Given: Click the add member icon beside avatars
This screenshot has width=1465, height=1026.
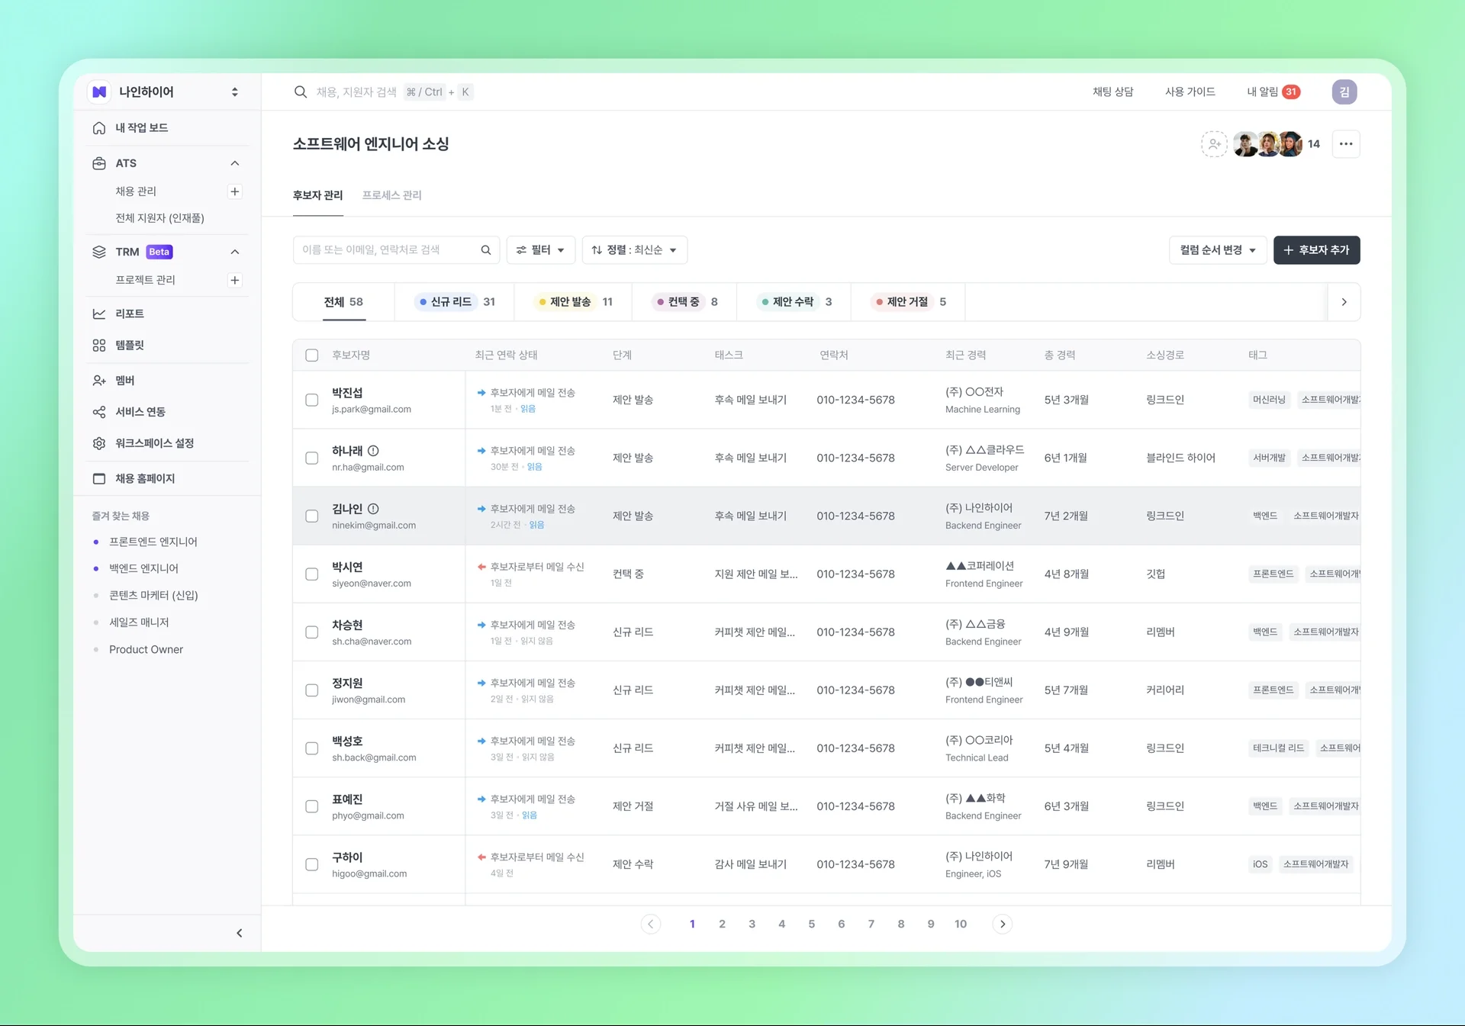Looking at the screenshot, I should pyautogui.click(x=1214, y=143).
